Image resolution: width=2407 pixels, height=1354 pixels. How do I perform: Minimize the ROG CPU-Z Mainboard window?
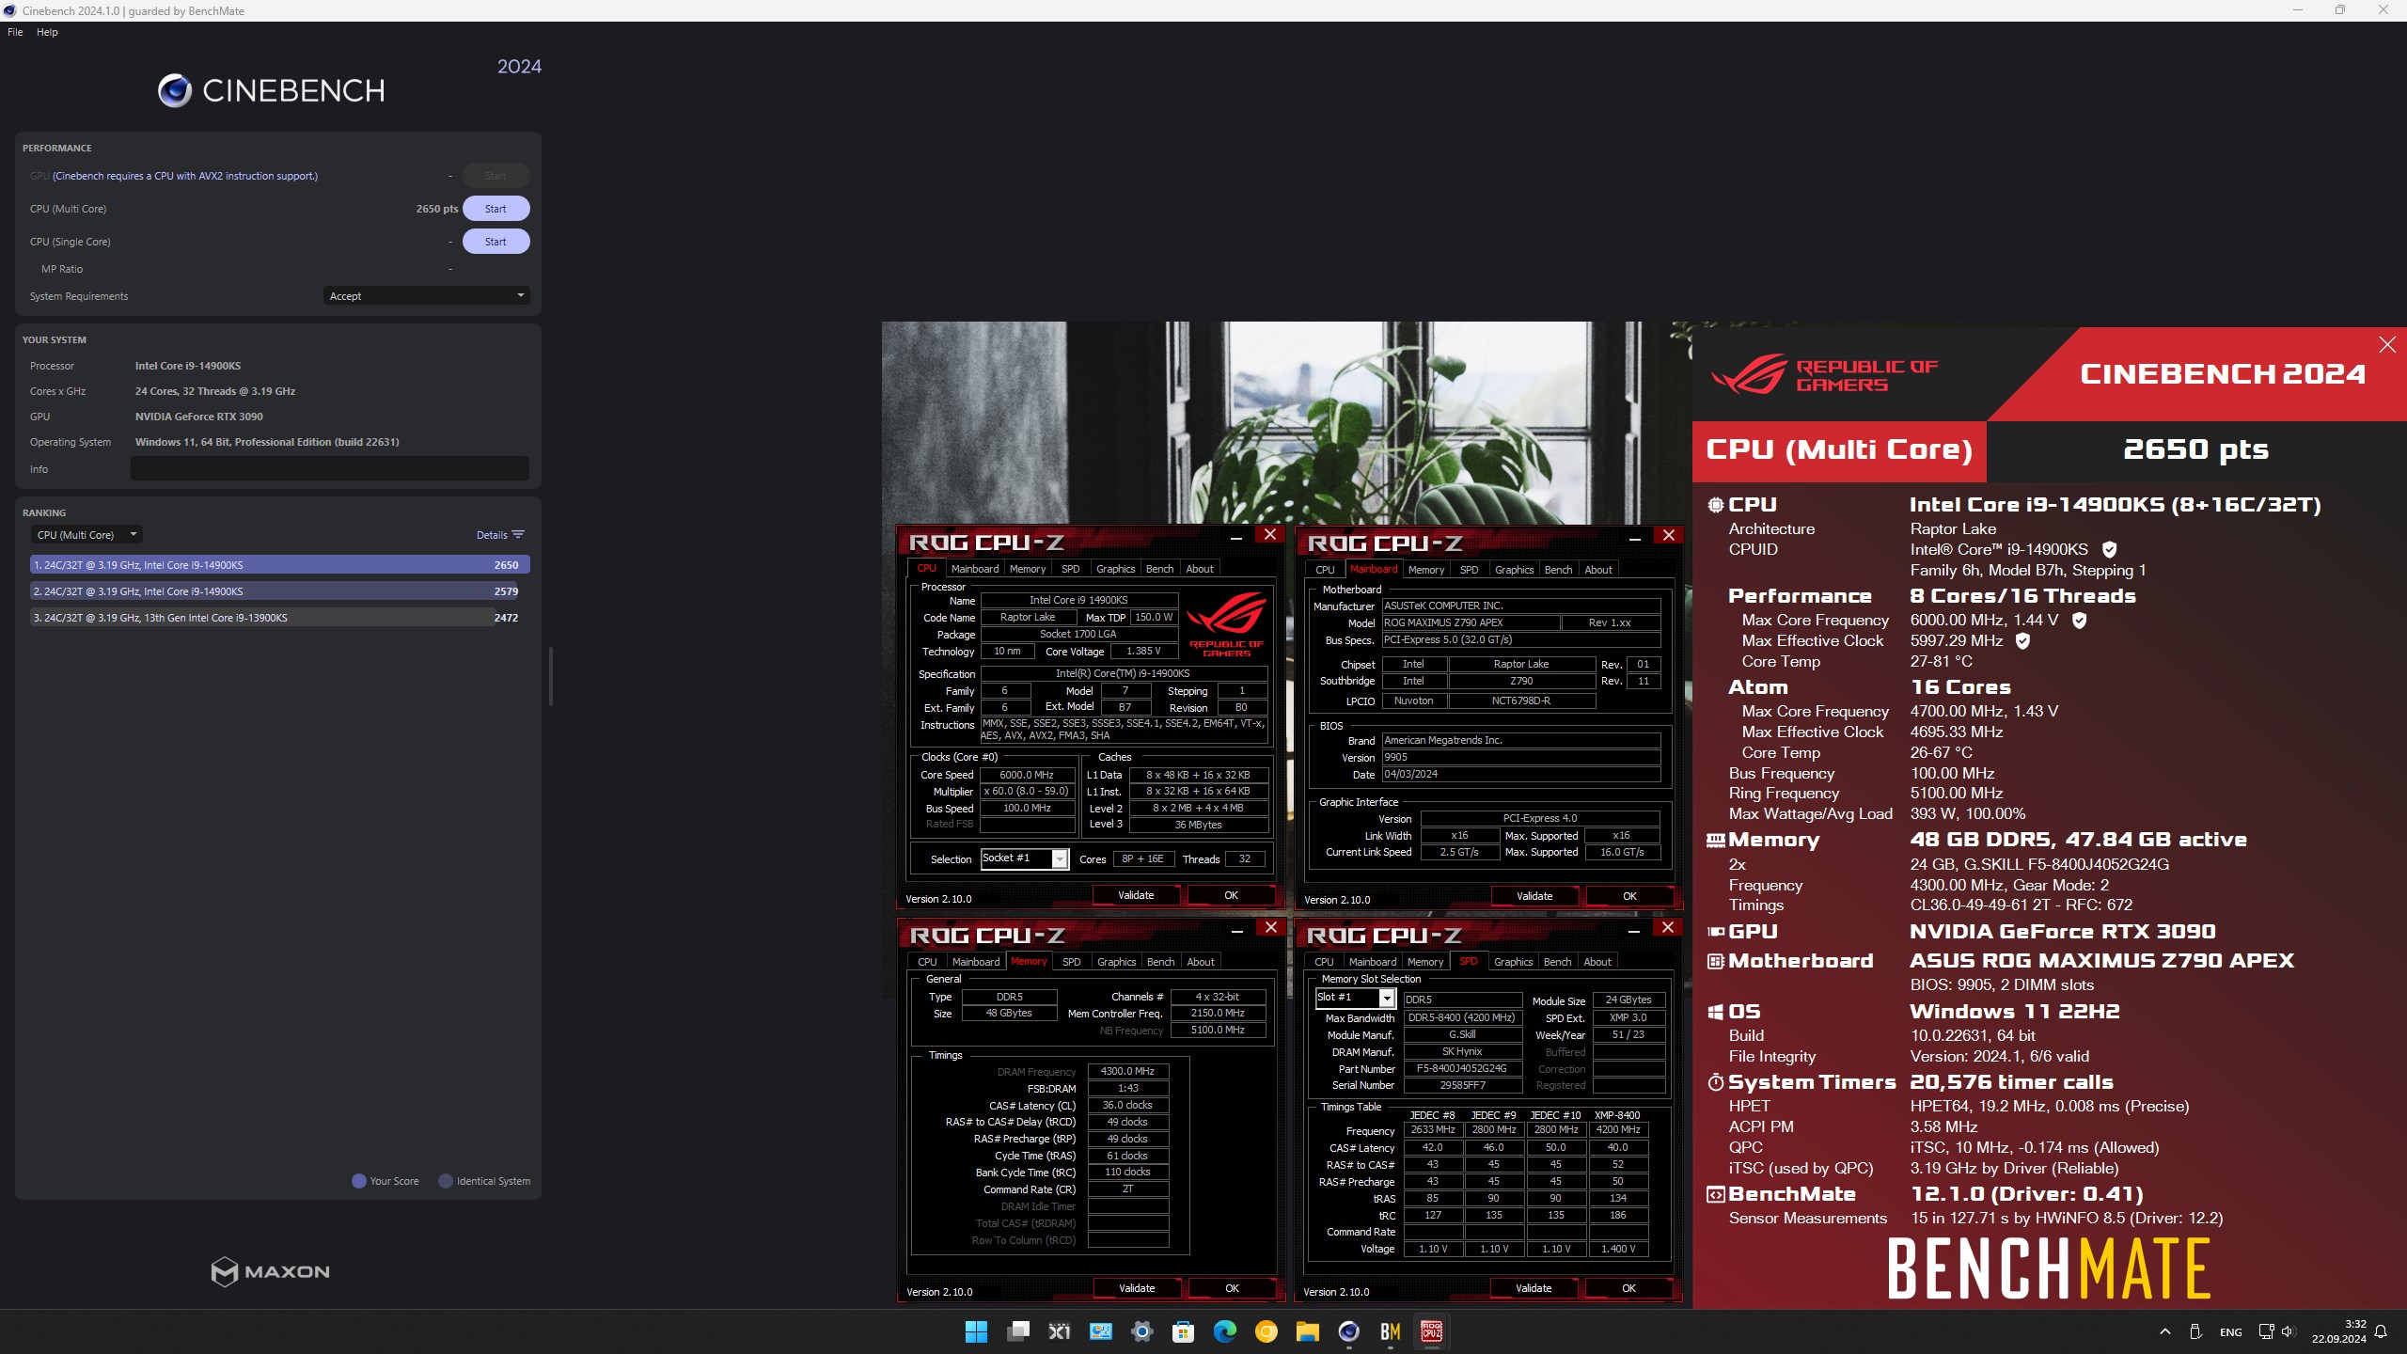[1635, 537]
